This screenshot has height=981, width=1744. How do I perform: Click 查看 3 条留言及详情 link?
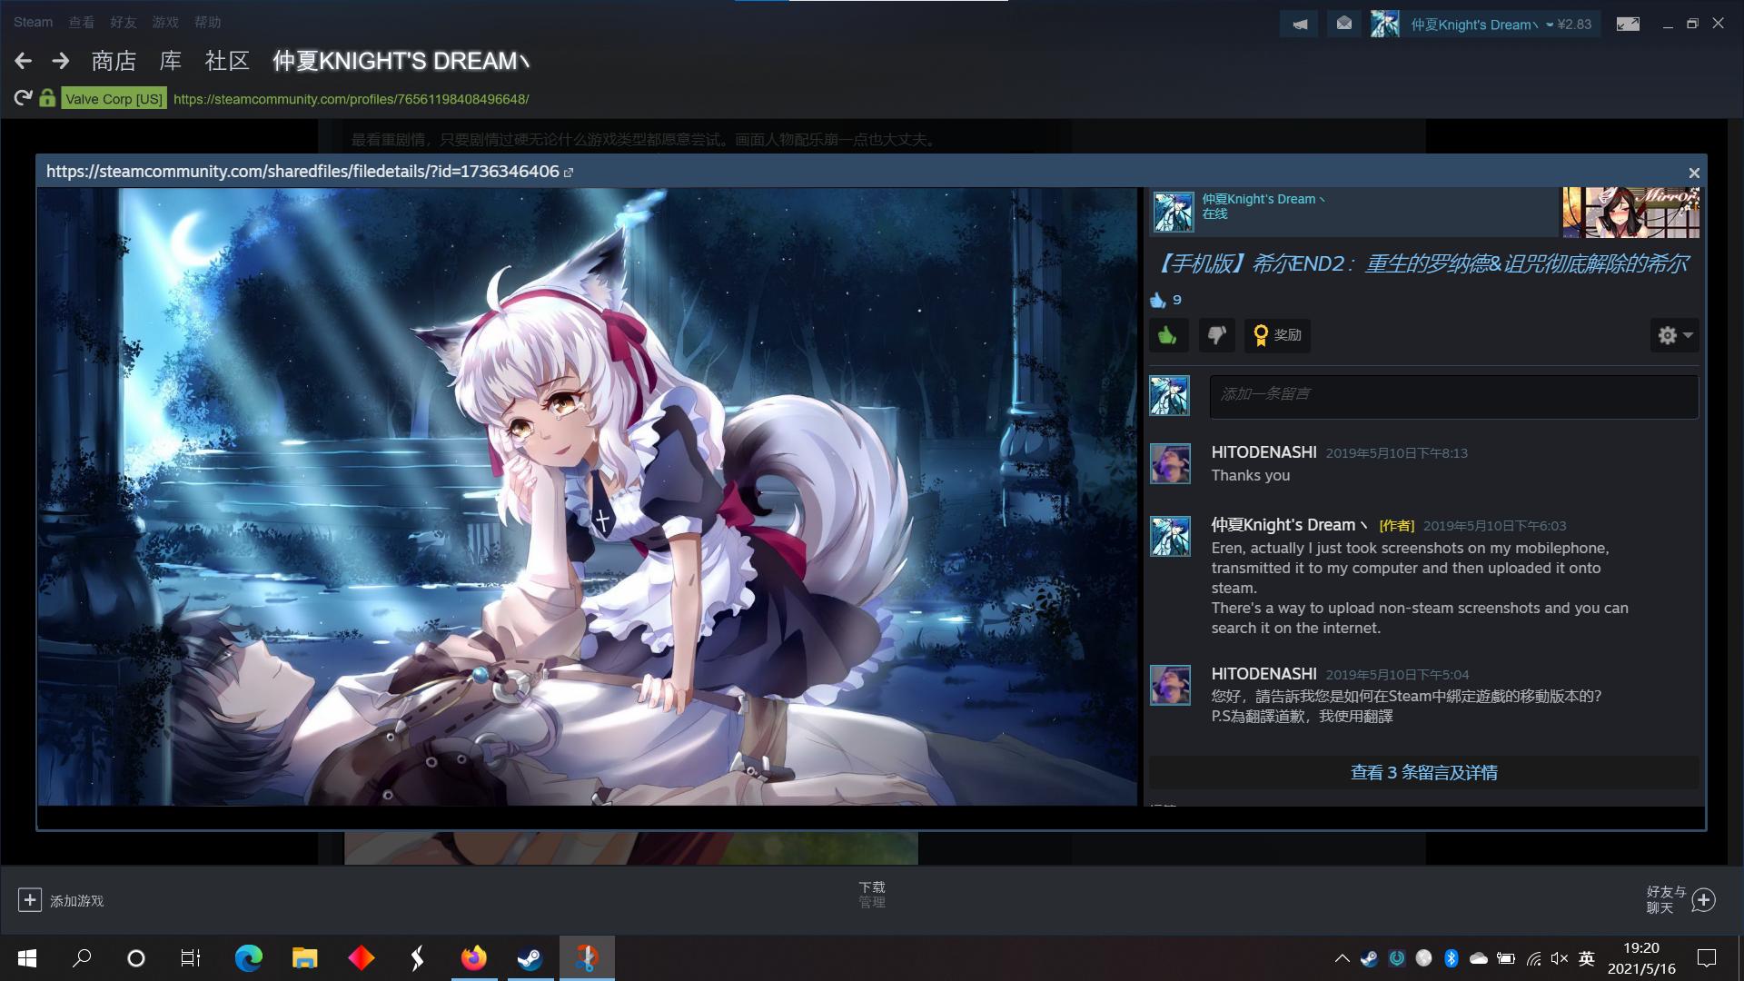1423,773
